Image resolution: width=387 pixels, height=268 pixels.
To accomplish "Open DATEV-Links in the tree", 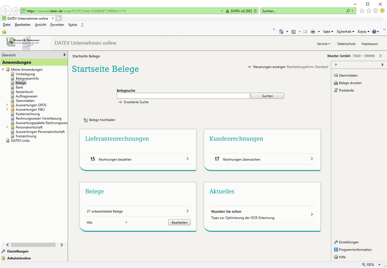I will click(x=20, y=141).
